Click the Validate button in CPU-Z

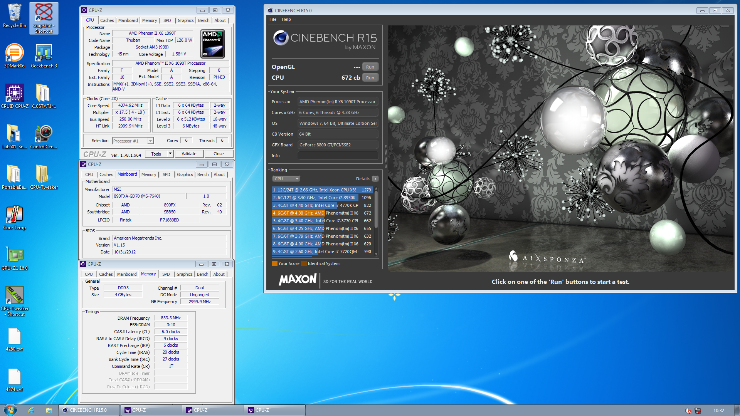(x=189, y=154)
